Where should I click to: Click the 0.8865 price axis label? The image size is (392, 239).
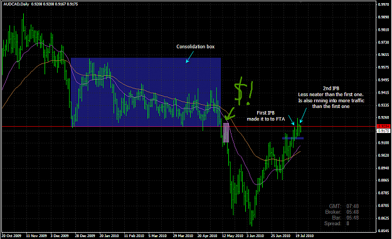point(383,180)
